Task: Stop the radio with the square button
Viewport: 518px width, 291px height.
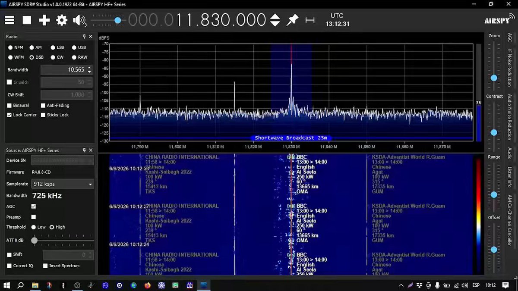Action: click(x=27, y=20)
